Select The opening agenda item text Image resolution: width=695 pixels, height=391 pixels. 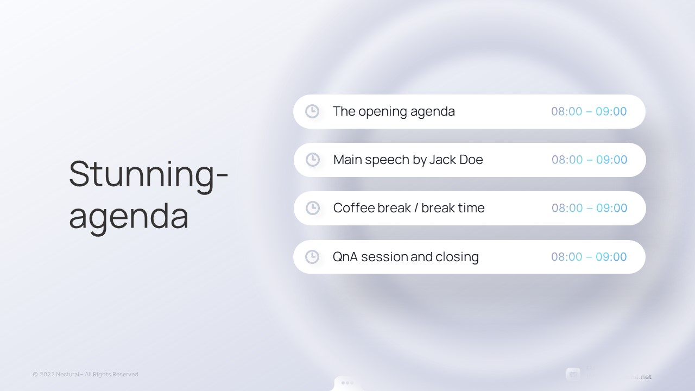(394, 111)
